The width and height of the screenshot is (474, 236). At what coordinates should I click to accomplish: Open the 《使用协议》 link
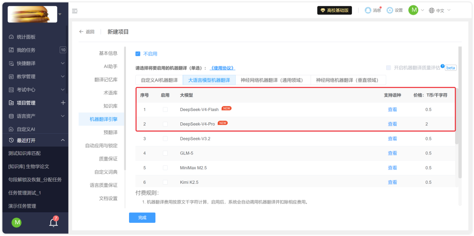[223, 68]
